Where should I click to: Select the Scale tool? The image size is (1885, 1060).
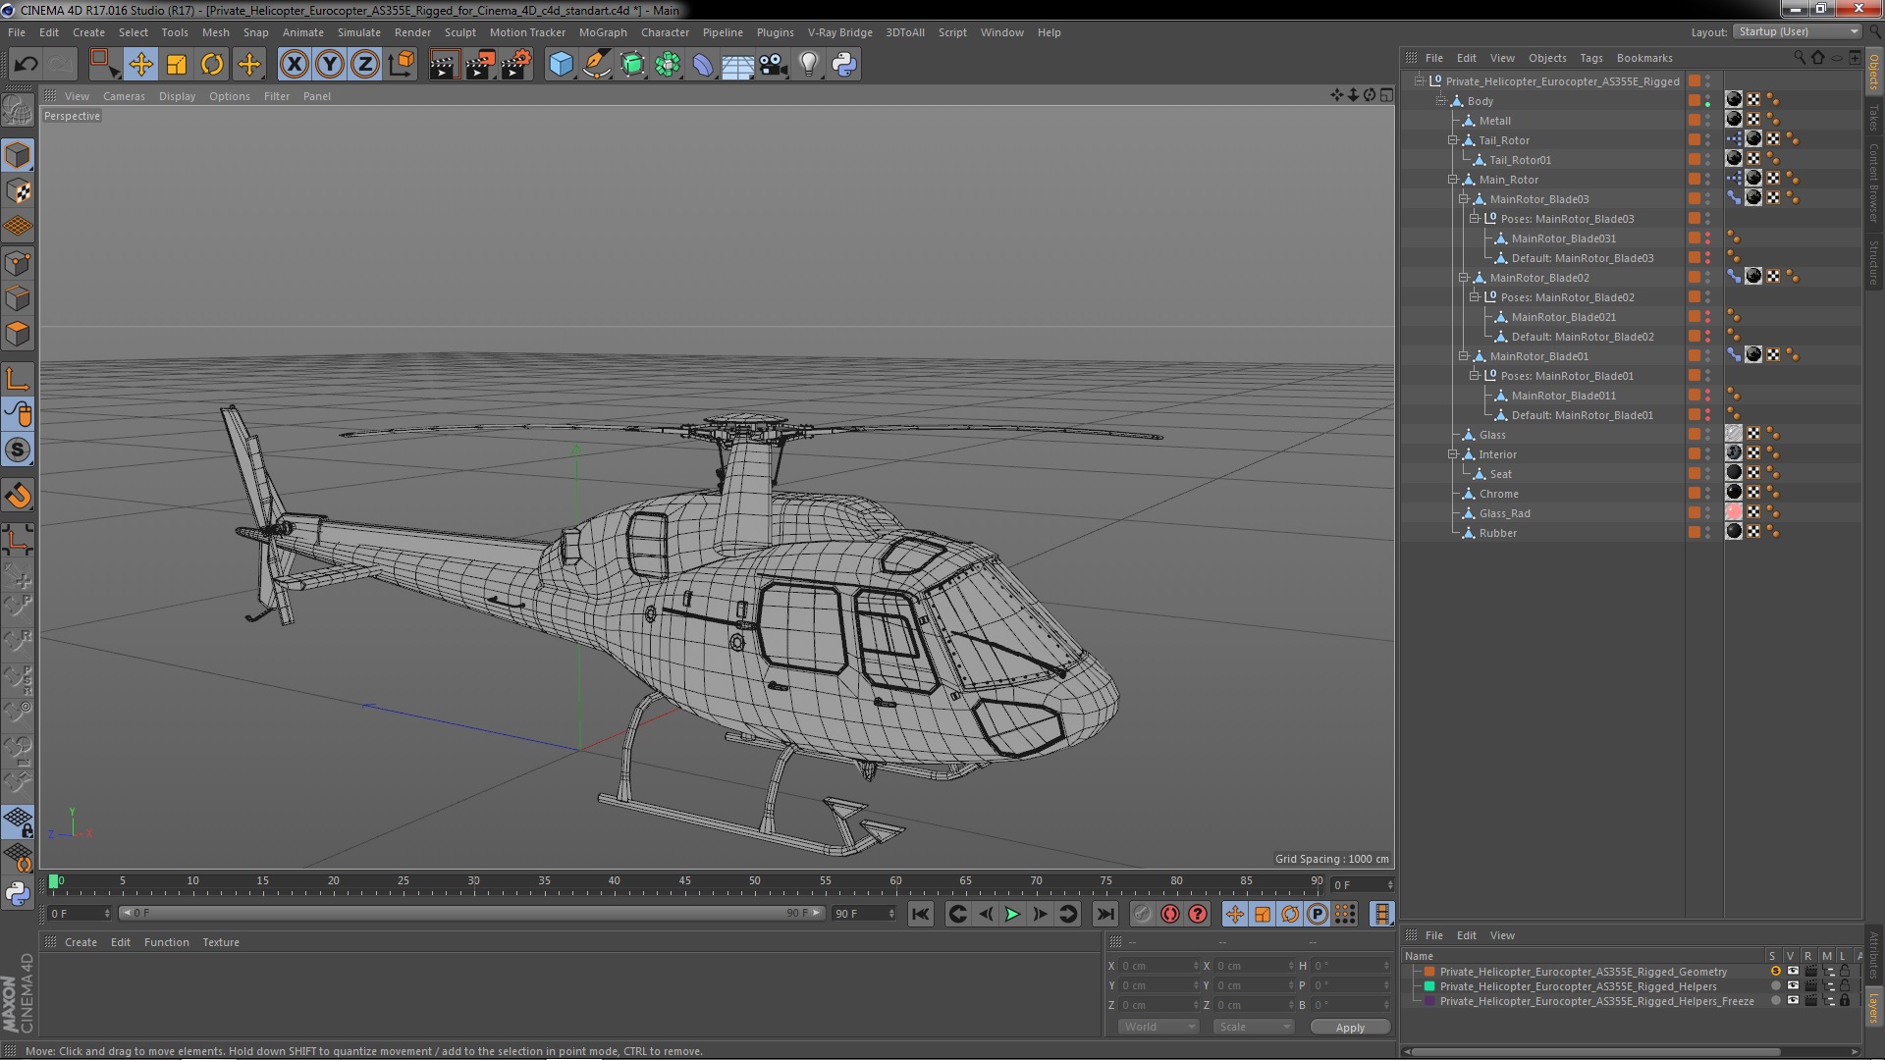(177, 65)
